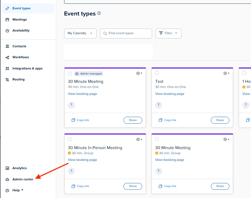Click Copy link text on Test card

(x=170, y=120)
